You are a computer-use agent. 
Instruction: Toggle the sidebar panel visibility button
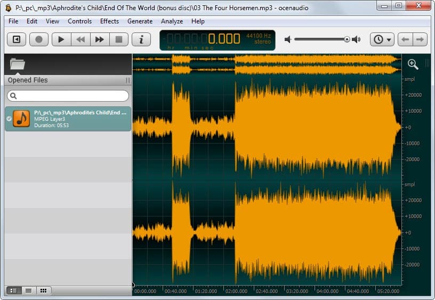coord(17,39)
